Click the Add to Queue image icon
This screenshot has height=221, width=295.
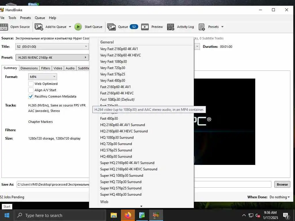pos(39,27)
